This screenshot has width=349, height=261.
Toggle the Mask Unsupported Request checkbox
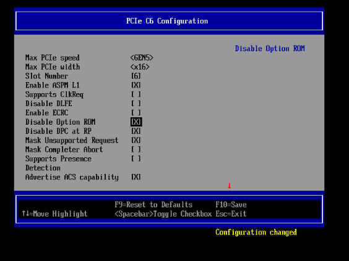tap(136, 140)
